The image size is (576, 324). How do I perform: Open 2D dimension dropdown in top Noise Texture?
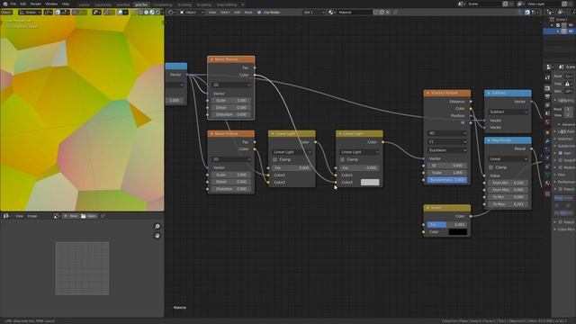(x=231, y=85)
